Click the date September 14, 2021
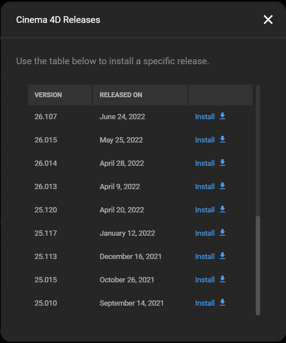286x343 pixels. tap(132, 303)
